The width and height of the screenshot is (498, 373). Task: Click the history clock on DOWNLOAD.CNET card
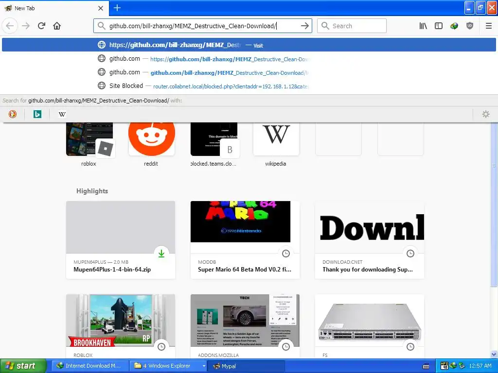[x=410, y=254]
